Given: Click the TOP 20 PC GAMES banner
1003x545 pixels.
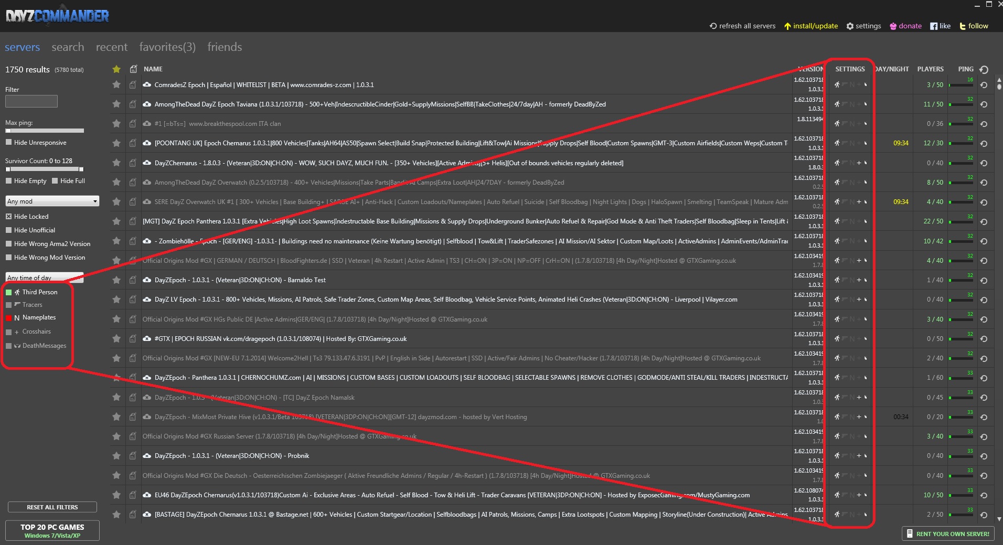Looking at the screenshot, I should click(52, 530).
